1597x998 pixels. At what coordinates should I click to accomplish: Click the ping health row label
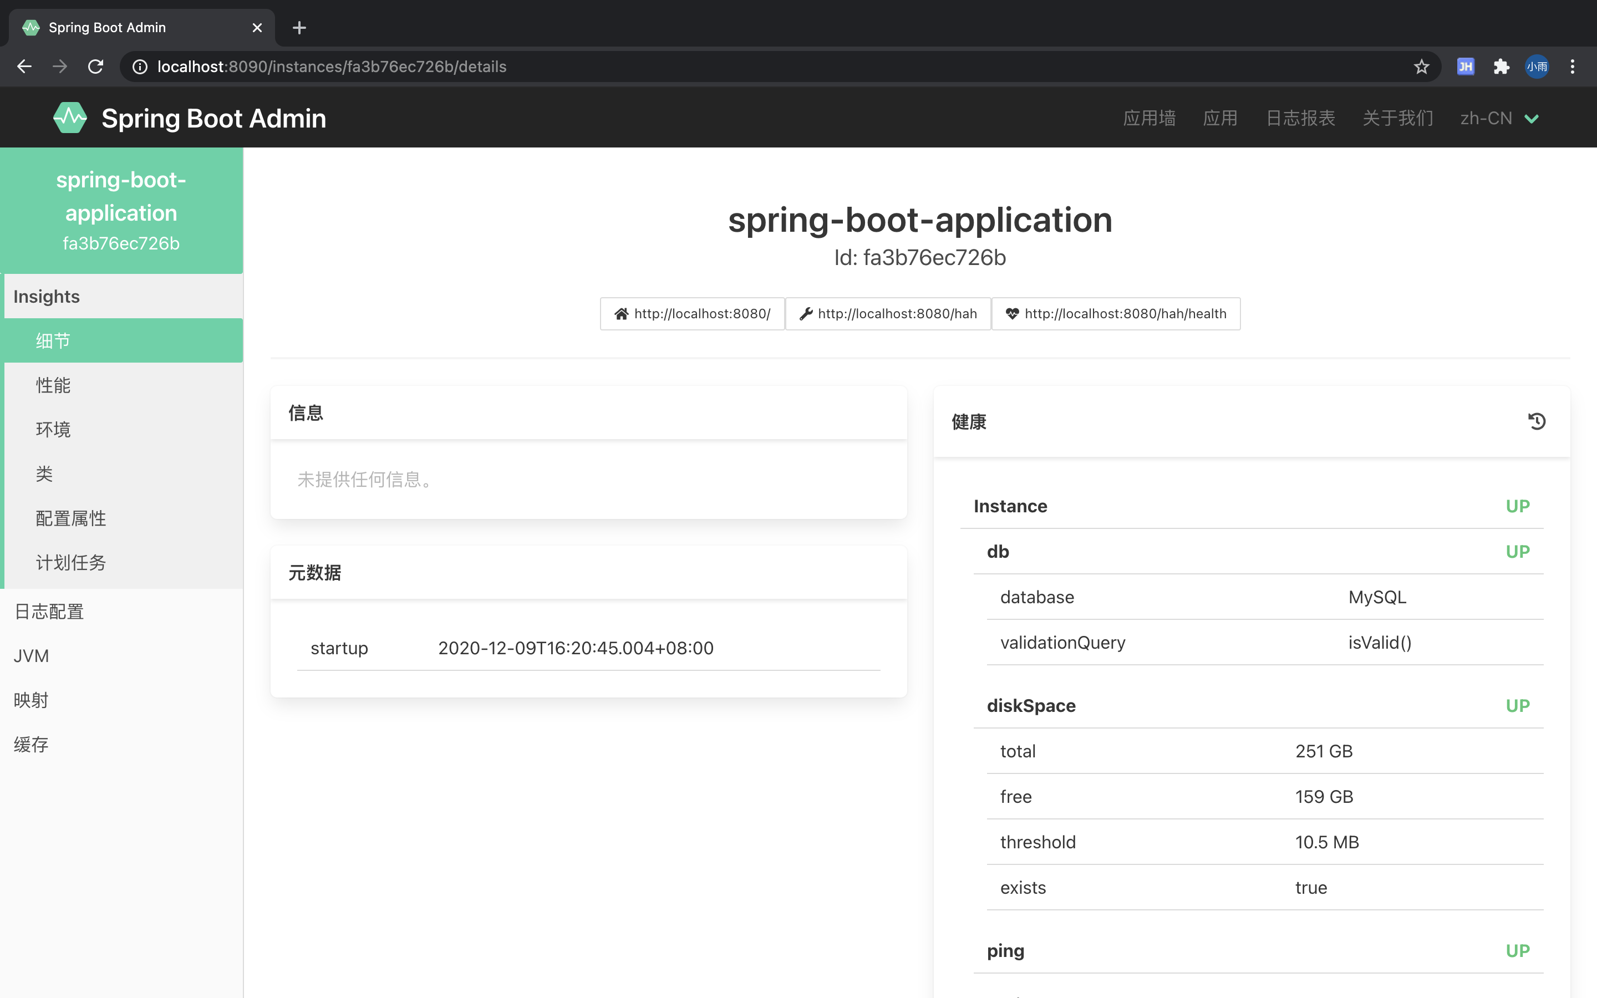point(1006,951)
